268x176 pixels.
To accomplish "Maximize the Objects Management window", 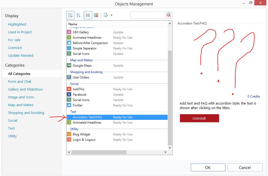I will (x=251, y=3).
